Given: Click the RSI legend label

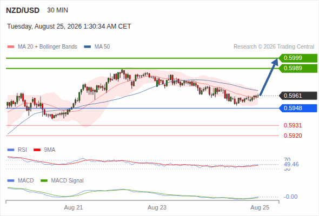Looking at the screenshot, I should [22, 150].
